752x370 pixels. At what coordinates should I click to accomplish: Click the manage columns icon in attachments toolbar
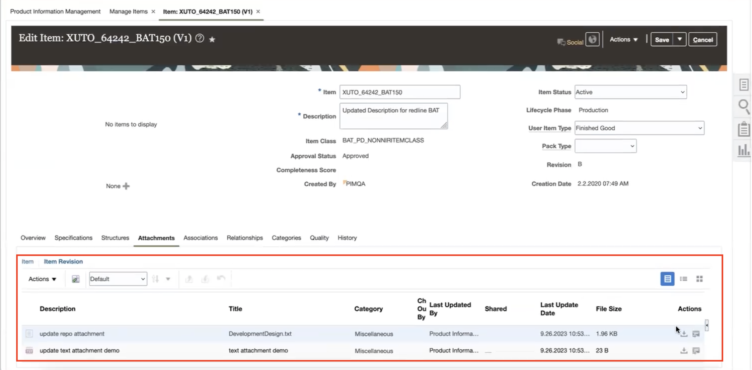(x=75, y=279)
